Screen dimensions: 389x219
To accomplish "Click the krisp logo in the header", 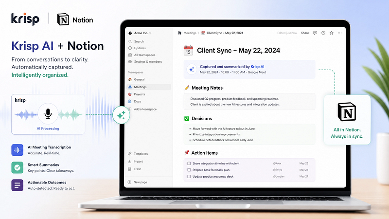I will point(25,19).
